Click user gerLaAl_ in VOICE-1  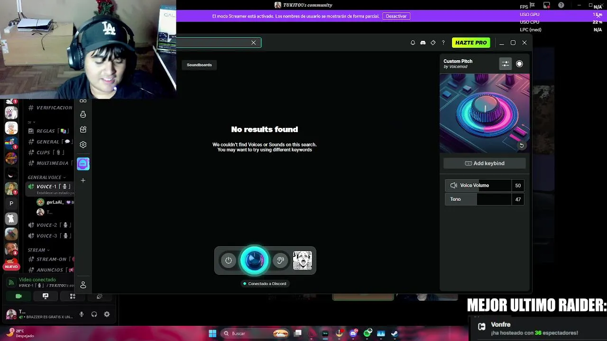tap(55, 202)
